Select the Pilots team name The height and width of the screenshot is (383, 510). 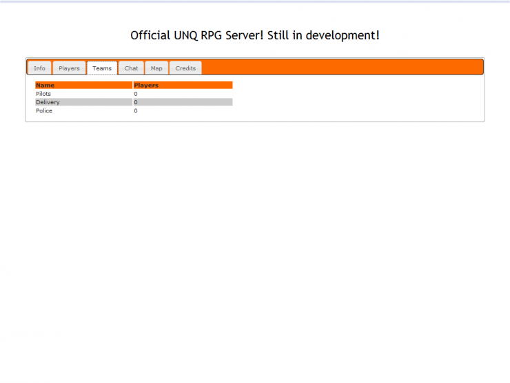[43, 94]
